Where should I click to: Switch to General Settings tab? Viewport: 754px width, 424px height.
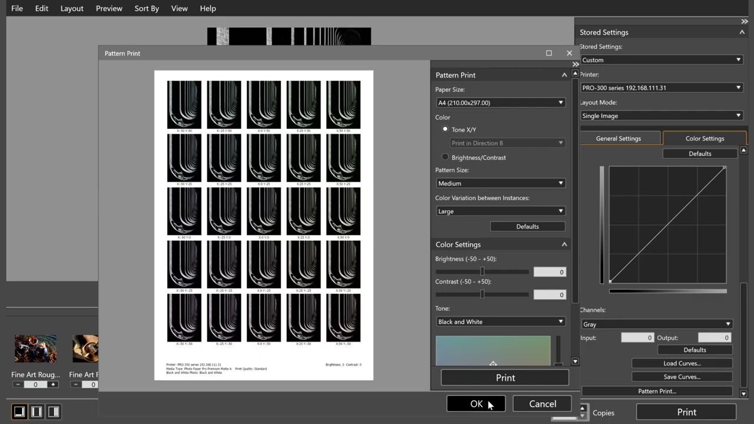[x=619, y=138]
